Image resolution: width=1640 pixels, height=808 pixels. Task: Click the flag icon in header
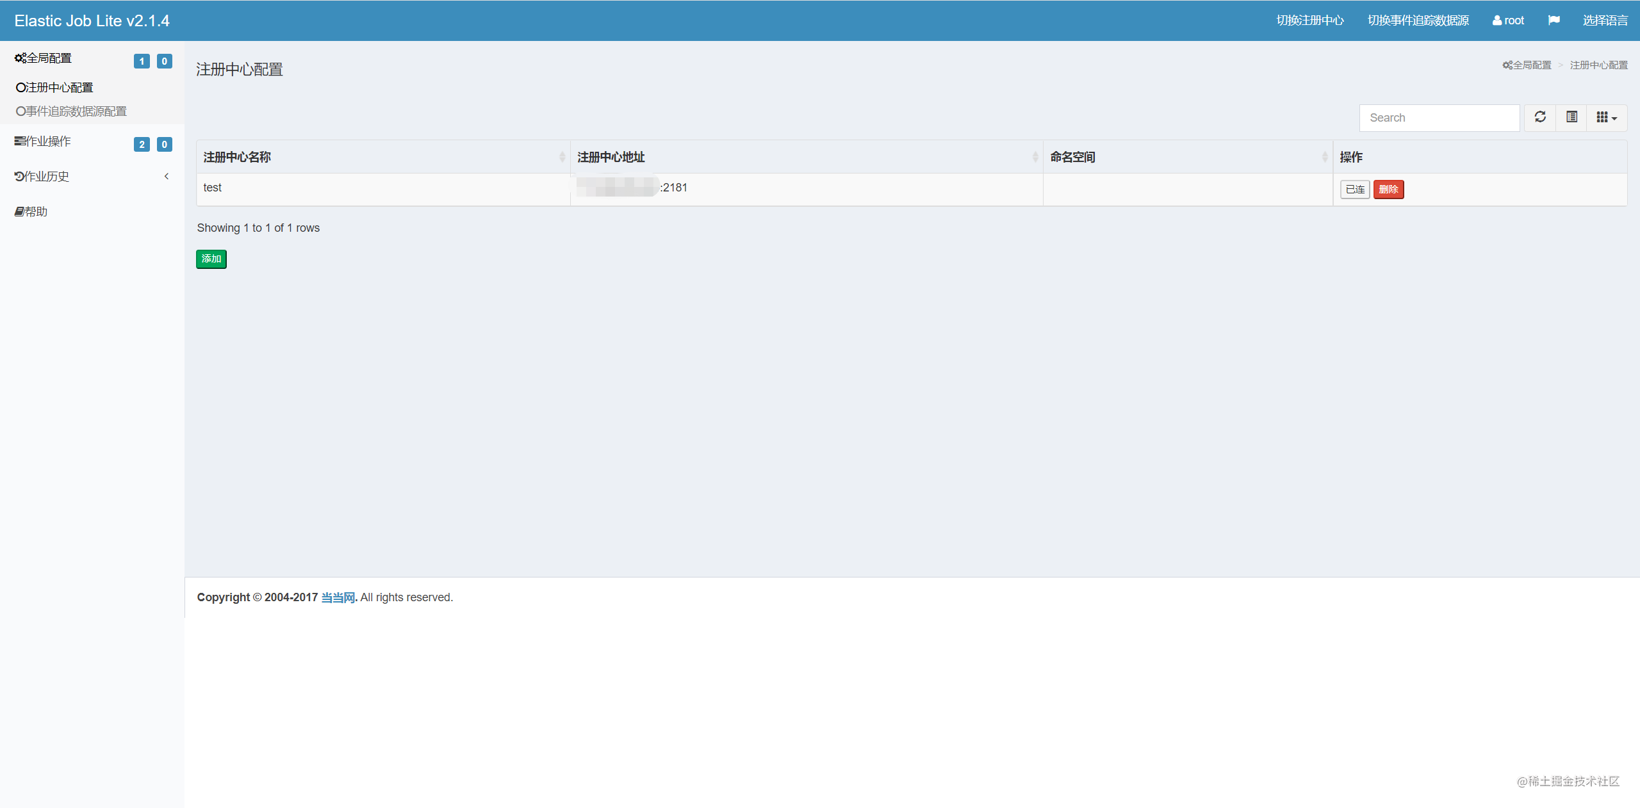(1554, 20)
